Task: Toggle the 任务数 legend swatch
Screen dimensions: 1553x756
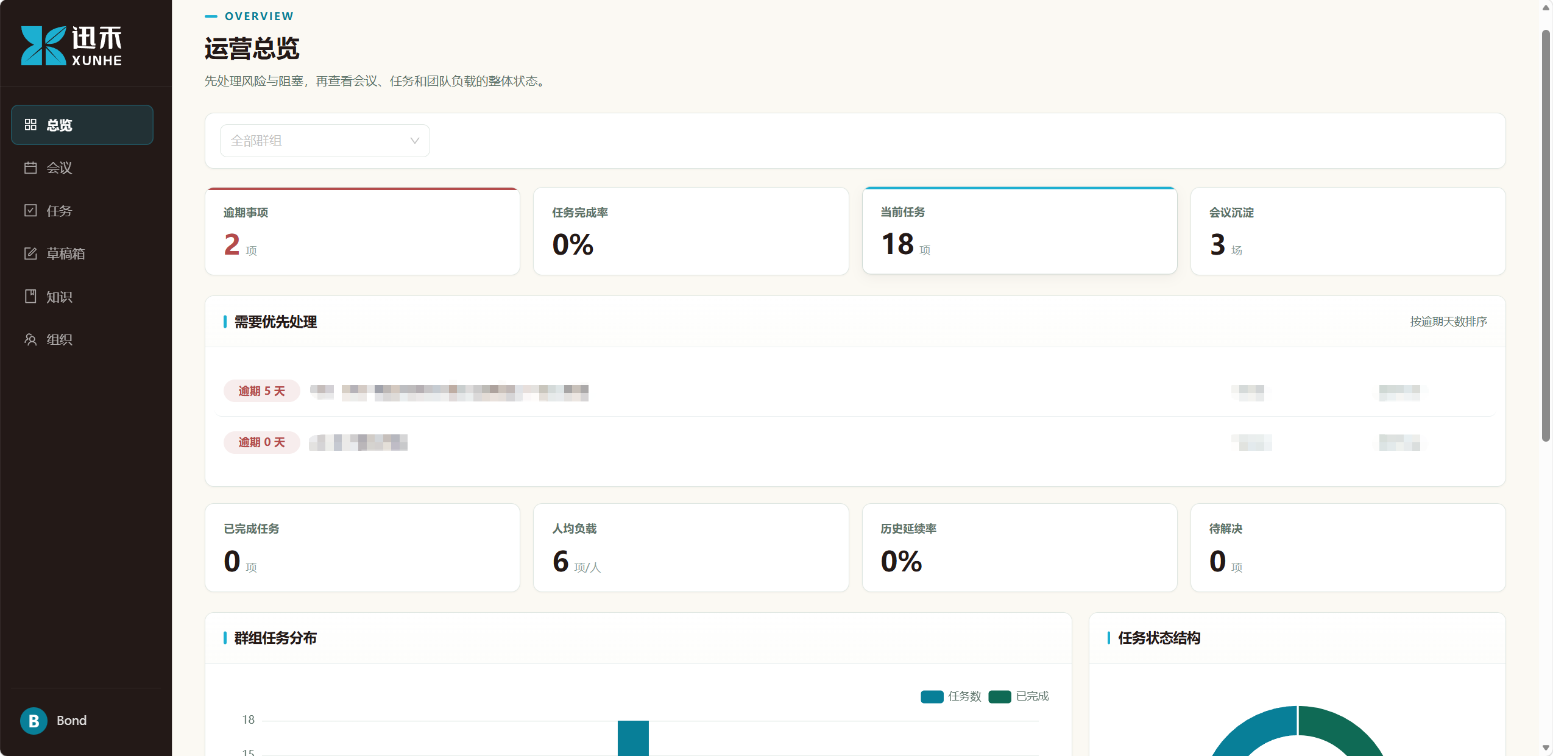Action: (932, 697)
